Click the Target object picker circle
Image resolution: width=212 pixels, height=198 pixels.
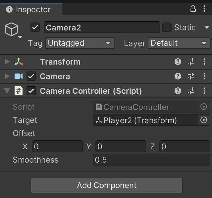pos(204,120)
